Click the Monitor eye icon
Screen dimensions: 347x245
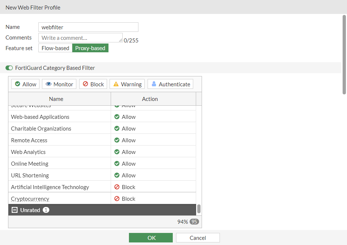[x=49, y=84]
